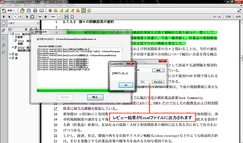The width and height of the screenshot is (243, 143).
Task: Click the fit-width scrolling mode icon
Action: (x=67, y=16)
